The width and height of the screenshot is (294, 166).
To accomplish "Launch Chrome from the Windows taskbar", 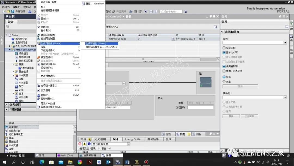I will (79, 162).
